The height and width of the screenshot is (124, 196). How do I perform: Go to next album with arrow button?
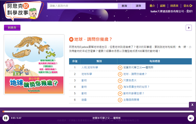pos(189,28)
